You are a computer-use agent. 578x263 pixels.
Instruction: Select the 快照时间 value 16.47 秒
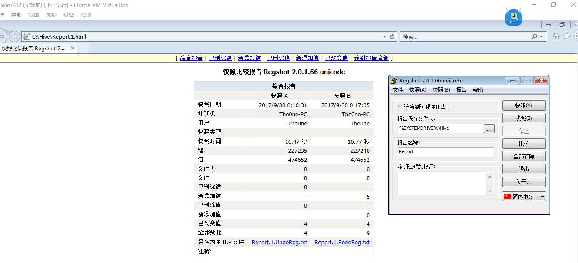[296, 141]
